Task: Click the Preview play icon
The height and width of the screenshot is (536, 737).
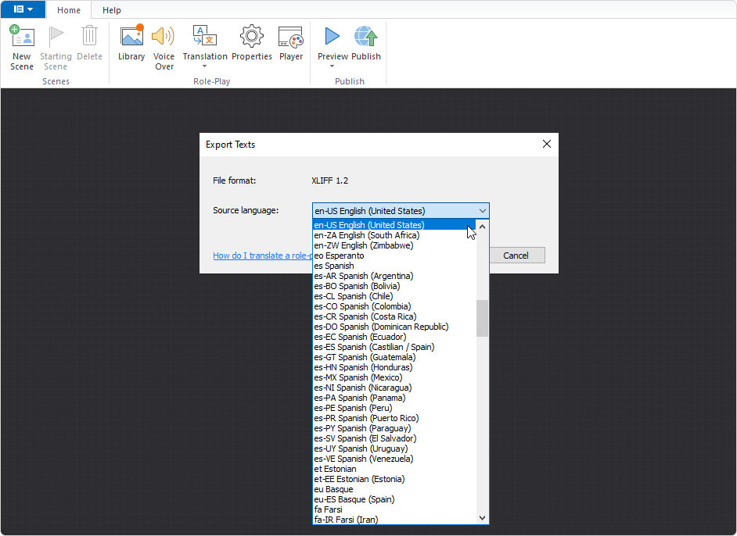Action: point(333,36)
